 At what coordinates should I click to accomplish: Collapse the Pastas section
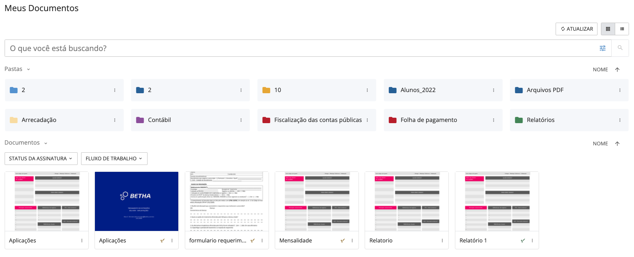28,69
